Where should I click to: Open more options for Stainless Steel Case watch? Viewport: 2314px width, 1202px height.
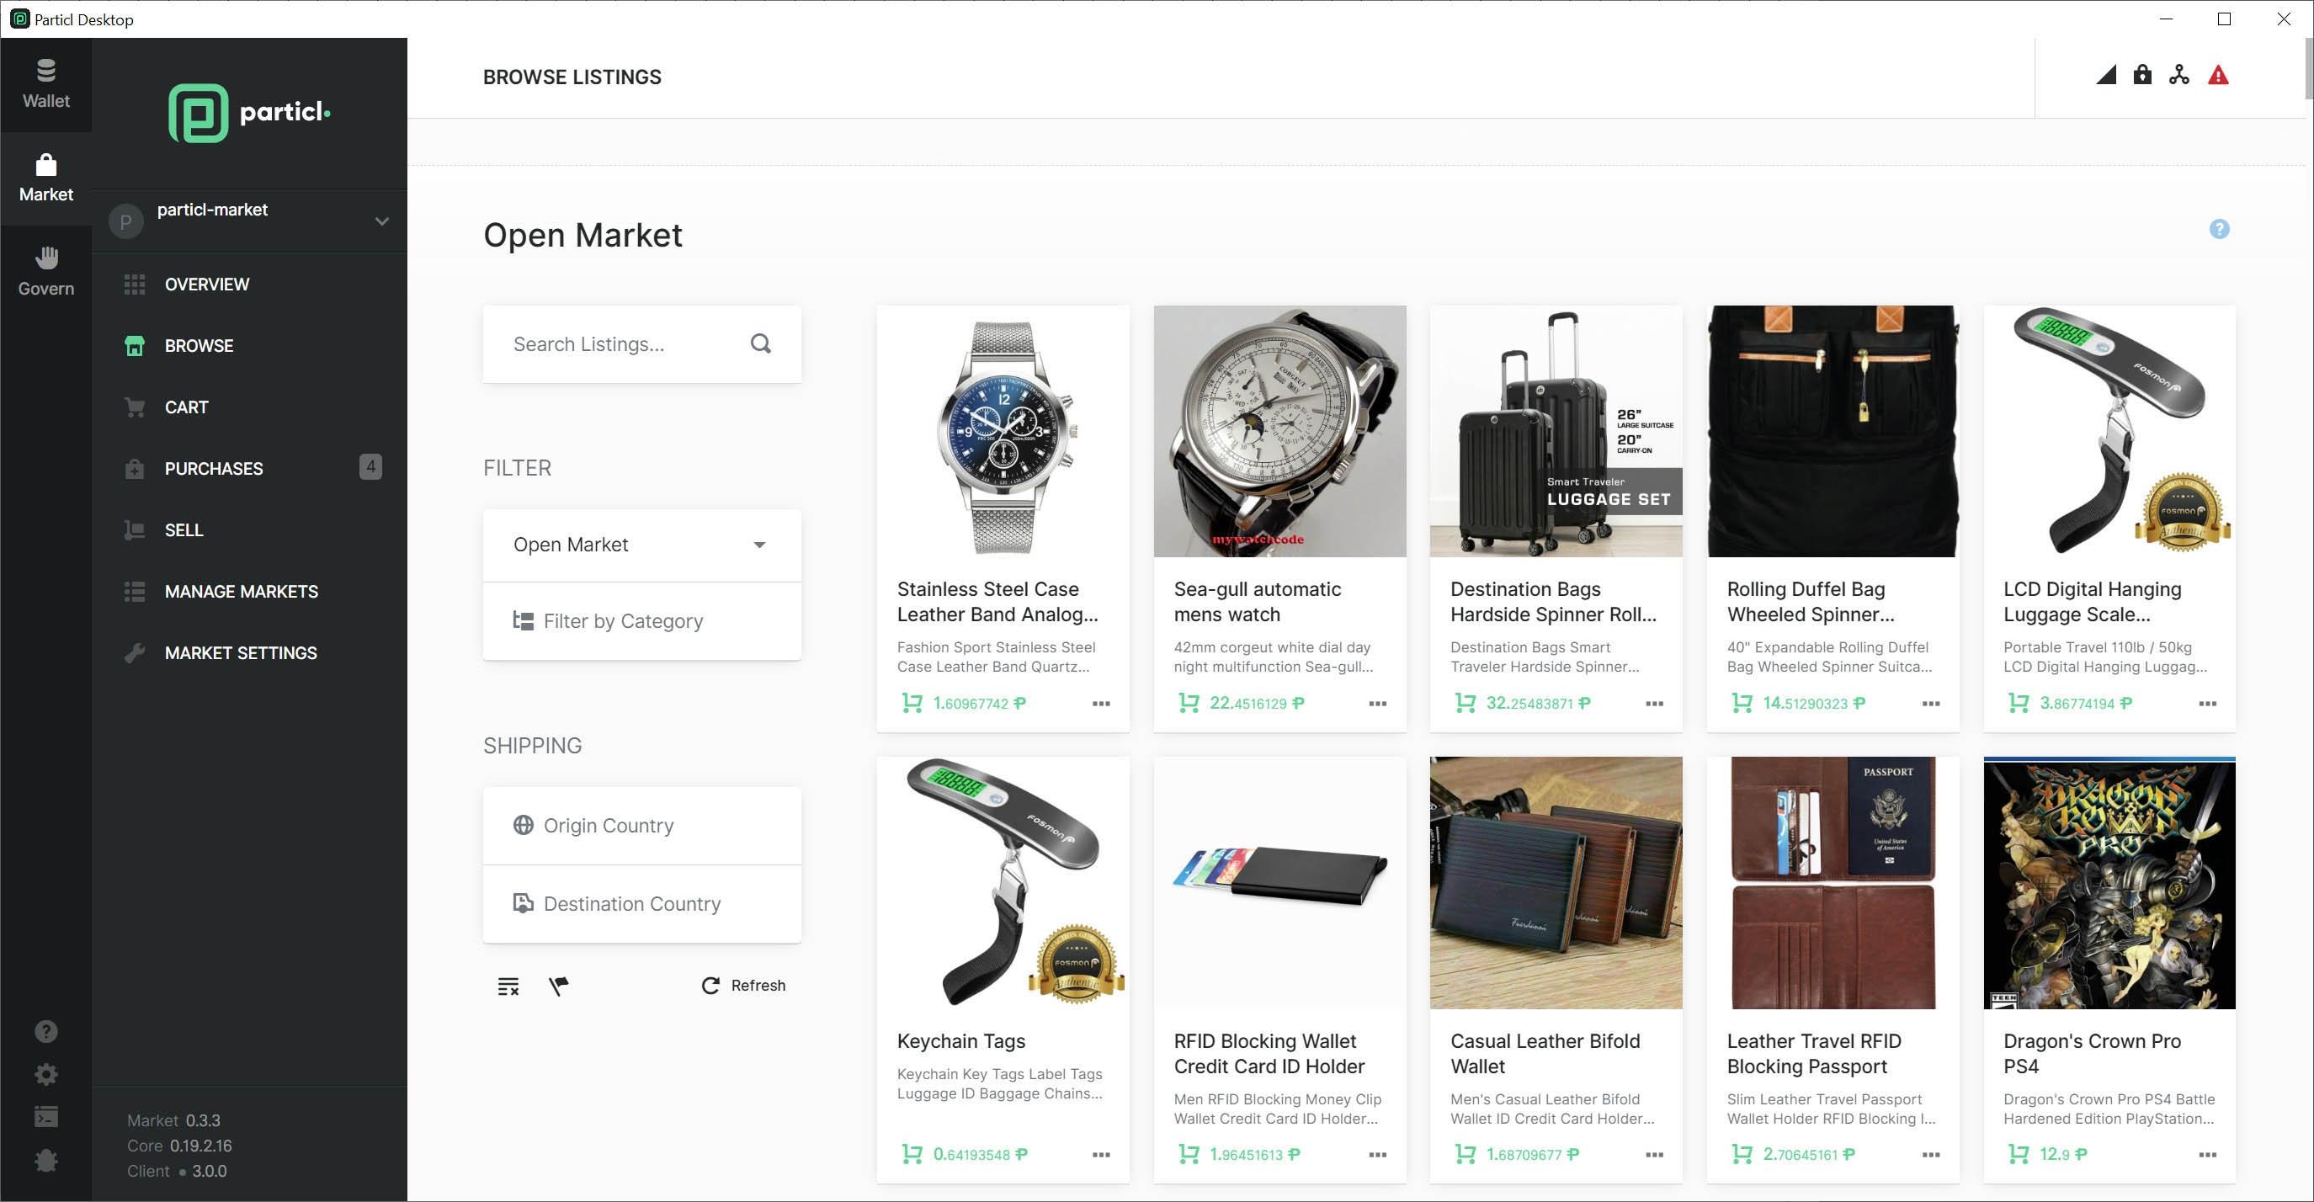1101,704
